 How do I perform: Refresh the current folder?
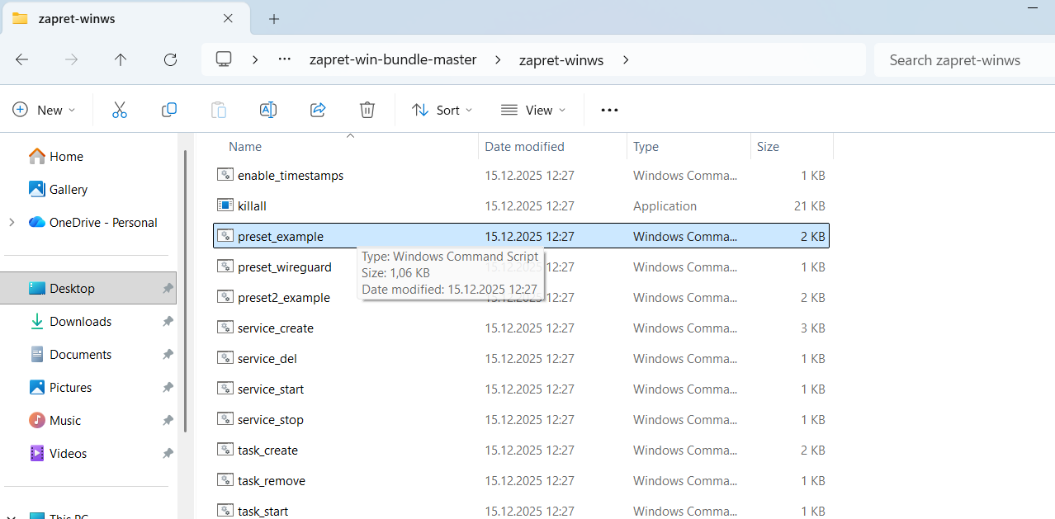click(x=170, y=59)
